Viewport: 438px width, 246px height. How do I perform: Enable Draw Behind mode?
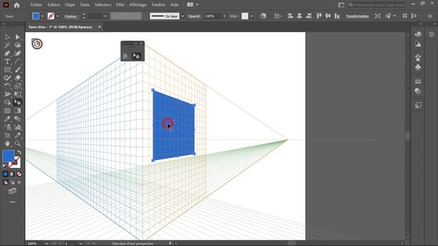(12, 182)
